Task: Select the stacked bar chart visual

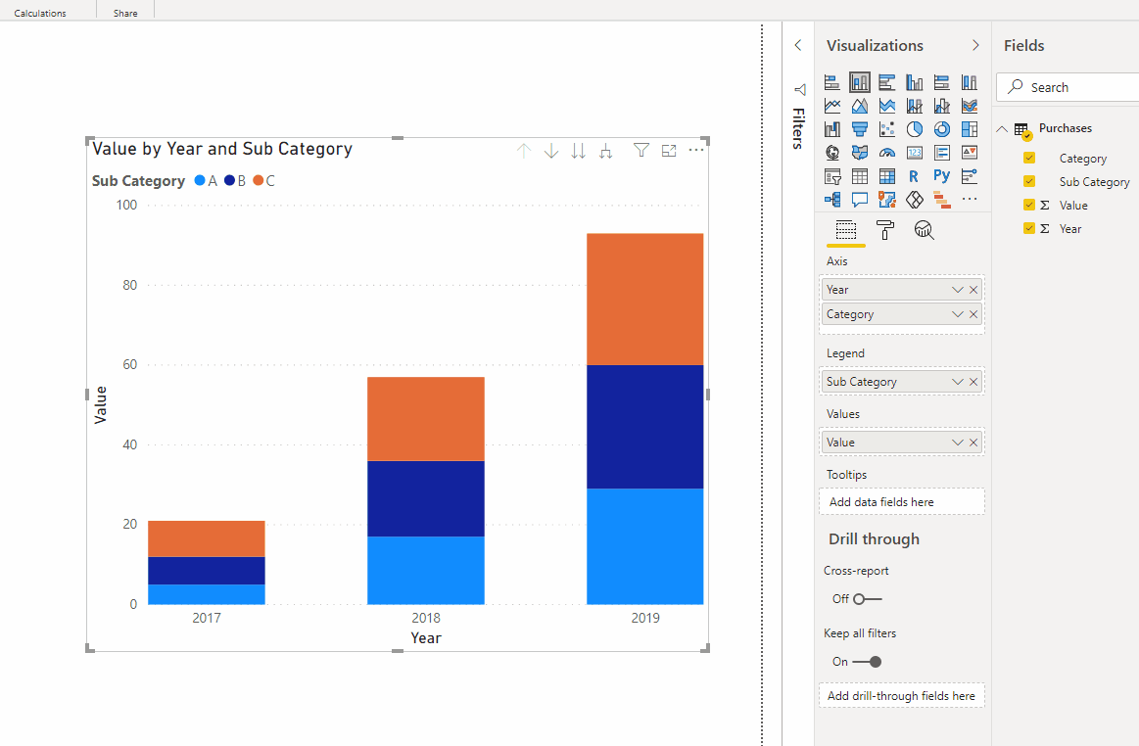Action: tap(832, 82)
